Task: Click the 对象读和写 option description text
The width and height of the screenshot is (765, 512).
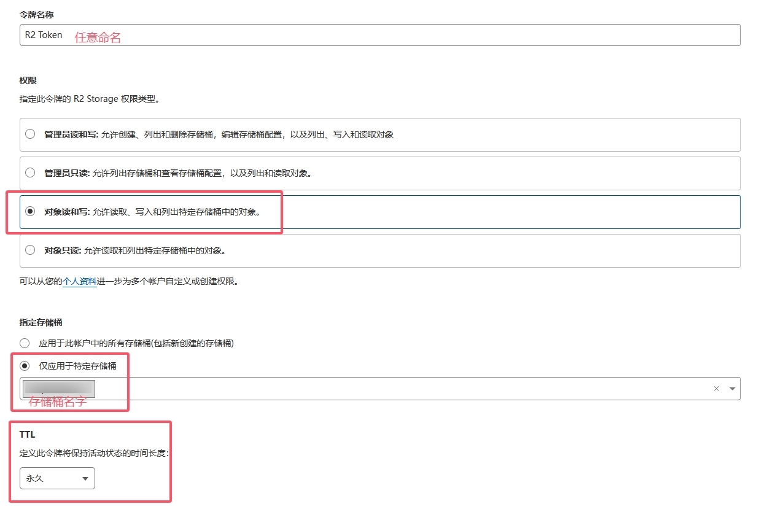Action: 176,212
